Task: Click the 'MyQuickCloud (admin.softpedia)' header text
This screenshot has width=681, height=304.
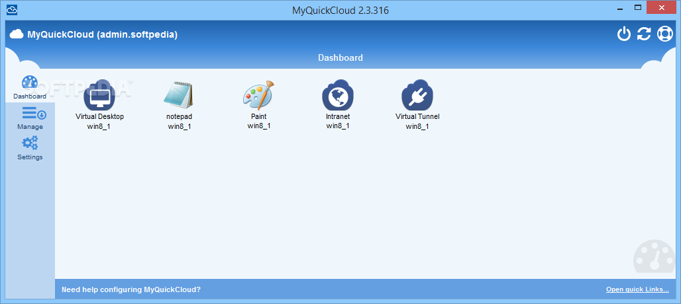Action: pos(103,34)
